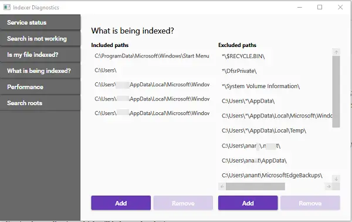Open the Is my file indexed? page
This screenshot has width=352, height=222.
[40, 55]
